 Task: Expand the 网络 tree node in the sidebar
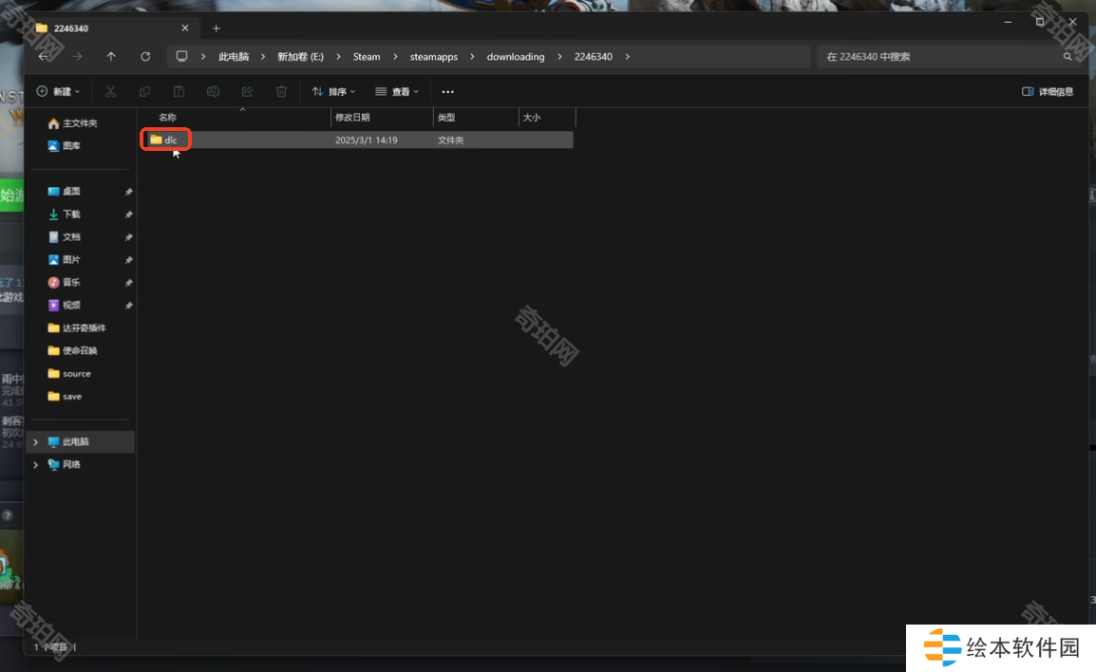coord(36,465)
